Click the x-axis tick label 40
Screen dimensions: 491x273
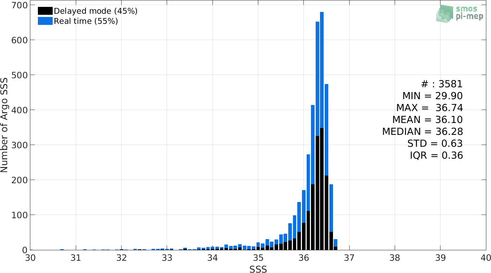[x=486, y=258]
